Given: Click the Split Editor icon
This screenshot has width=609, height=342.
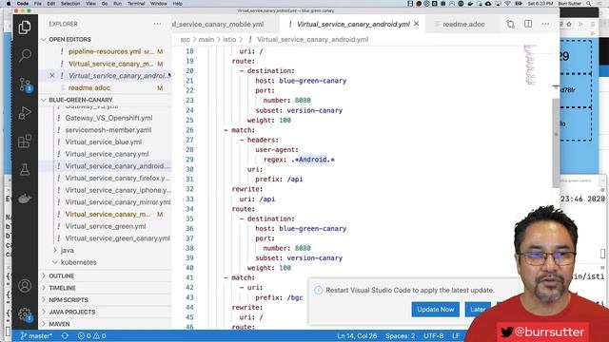Looking at the screenshot, I should (528, 24).
